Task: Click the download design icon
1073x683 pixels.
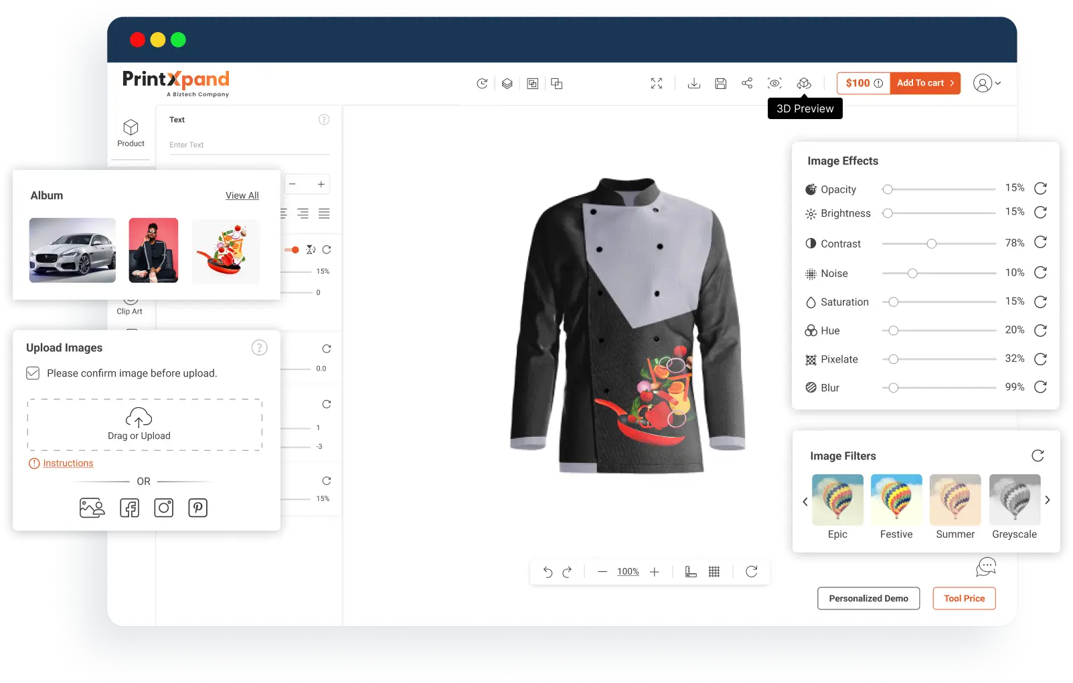Action: coord(694,84)
